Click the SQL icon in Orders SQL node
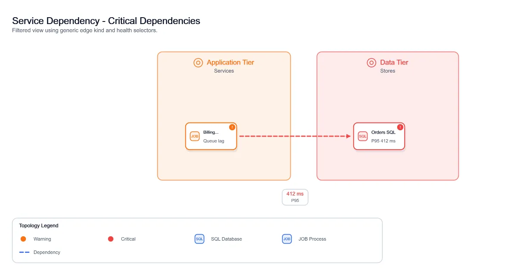 click(x=363, y=136)
